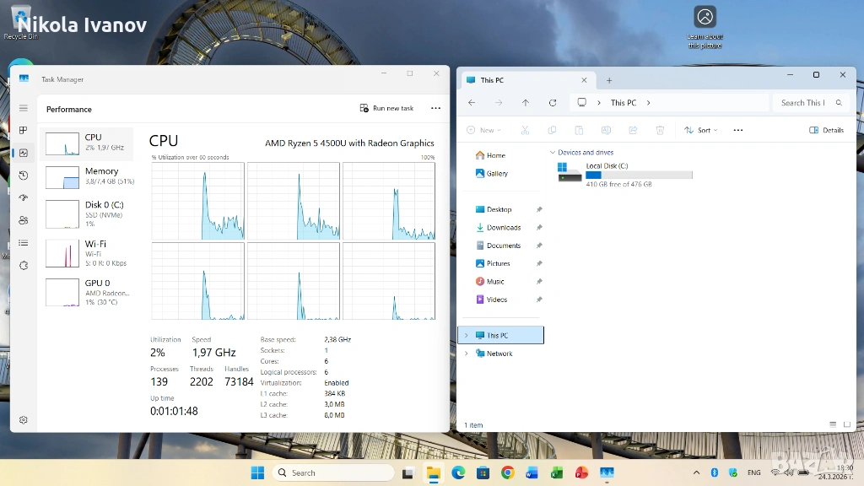Open Services icon in Task Manager sidebar
The width and height of the screenshot is (864, 486).
click(x=24, y=265)
